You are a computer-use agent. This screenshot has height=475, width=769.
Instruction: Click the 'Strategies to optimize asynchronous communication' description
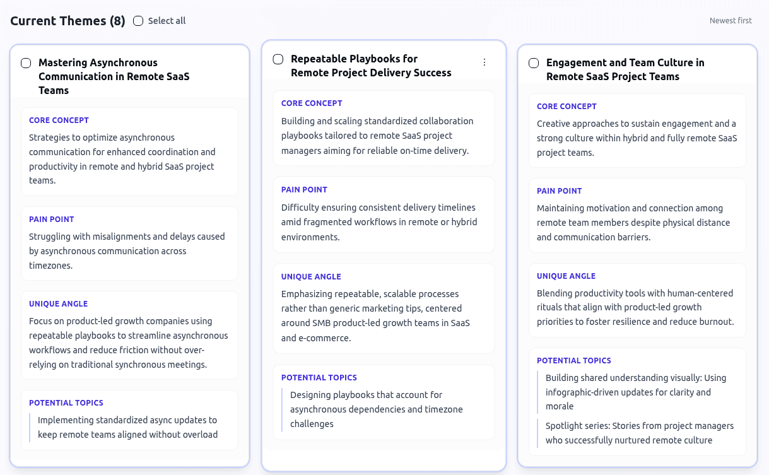[x=122, y=159]
